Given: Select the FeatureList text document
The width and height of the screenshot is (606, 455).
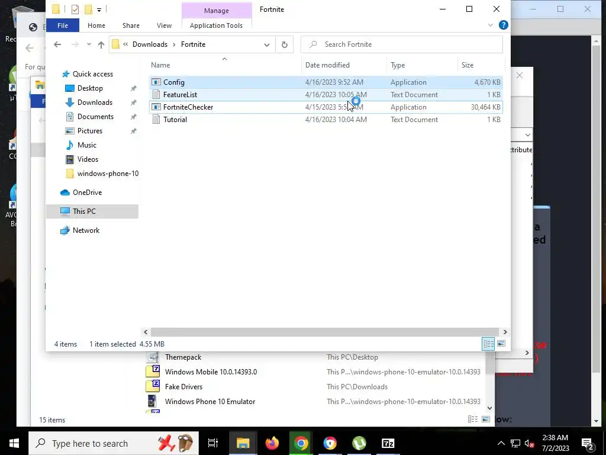Looking at the screenshot, I should pyautogui.click(x=326, y=94).
